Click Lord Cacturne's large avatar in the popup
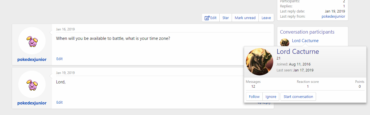This screenshot has width=370, height=115. (260, 62)
